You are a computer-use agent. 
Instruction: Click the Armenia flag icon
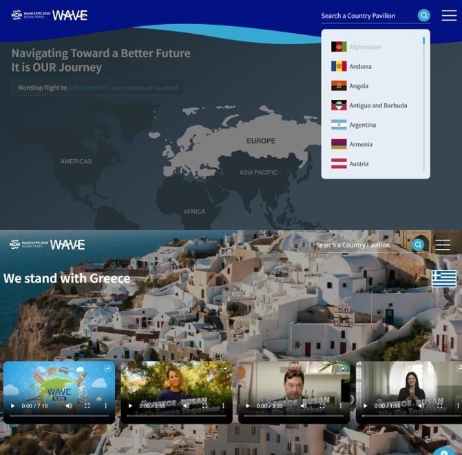click(x=339, y=144)
